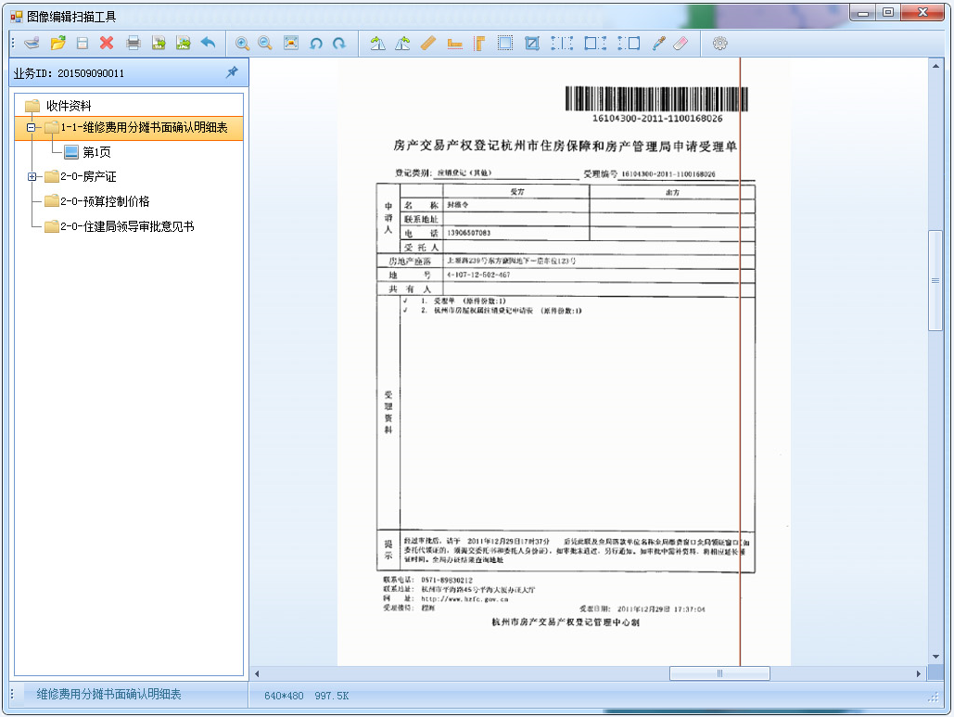954x717 pixels.
Task: Expand the 2-0-房产证 folder
Action: click(32, 177)
